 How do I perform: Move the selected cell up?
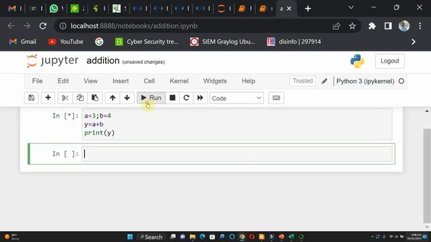[112, 98]
